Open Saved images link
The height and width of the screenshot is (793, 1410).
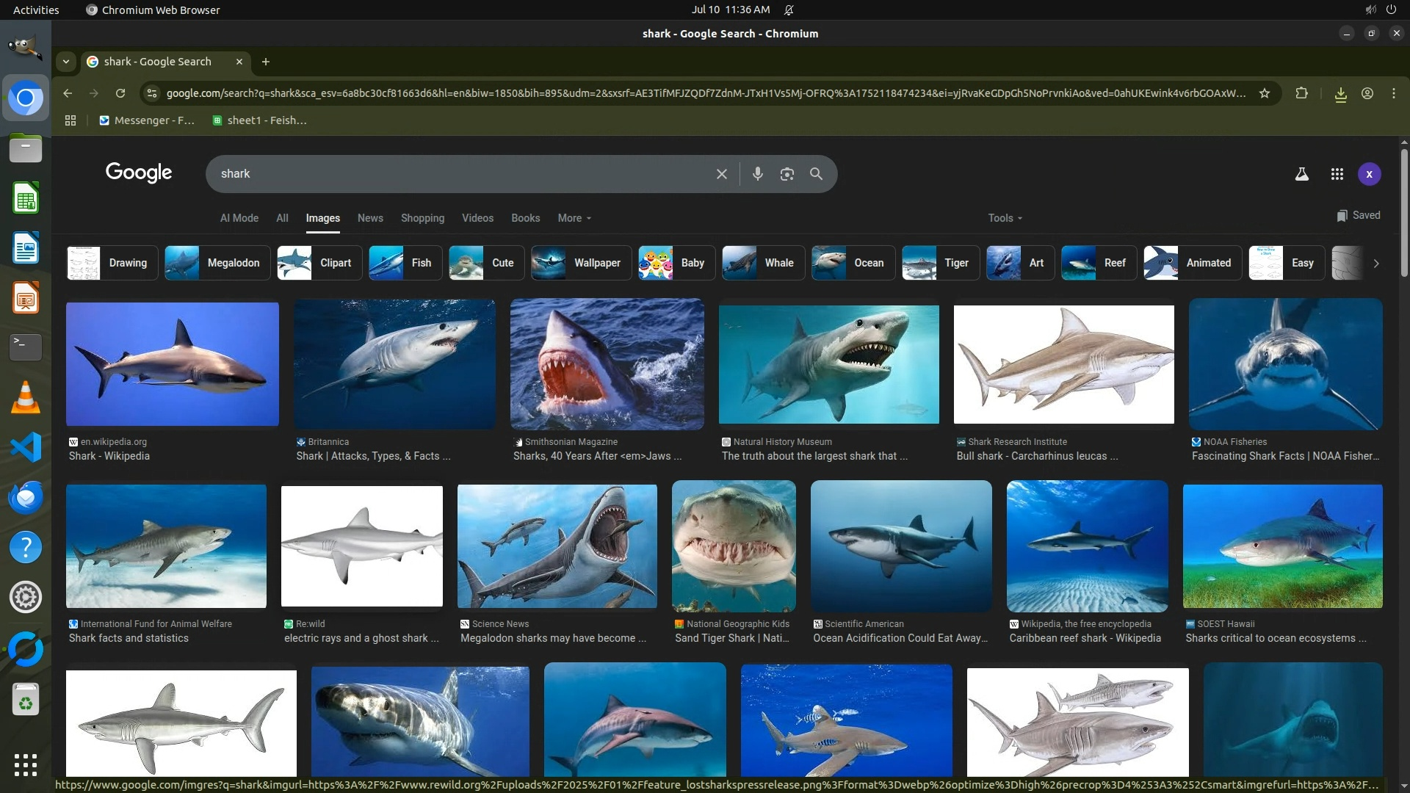tap(1358, 215)
